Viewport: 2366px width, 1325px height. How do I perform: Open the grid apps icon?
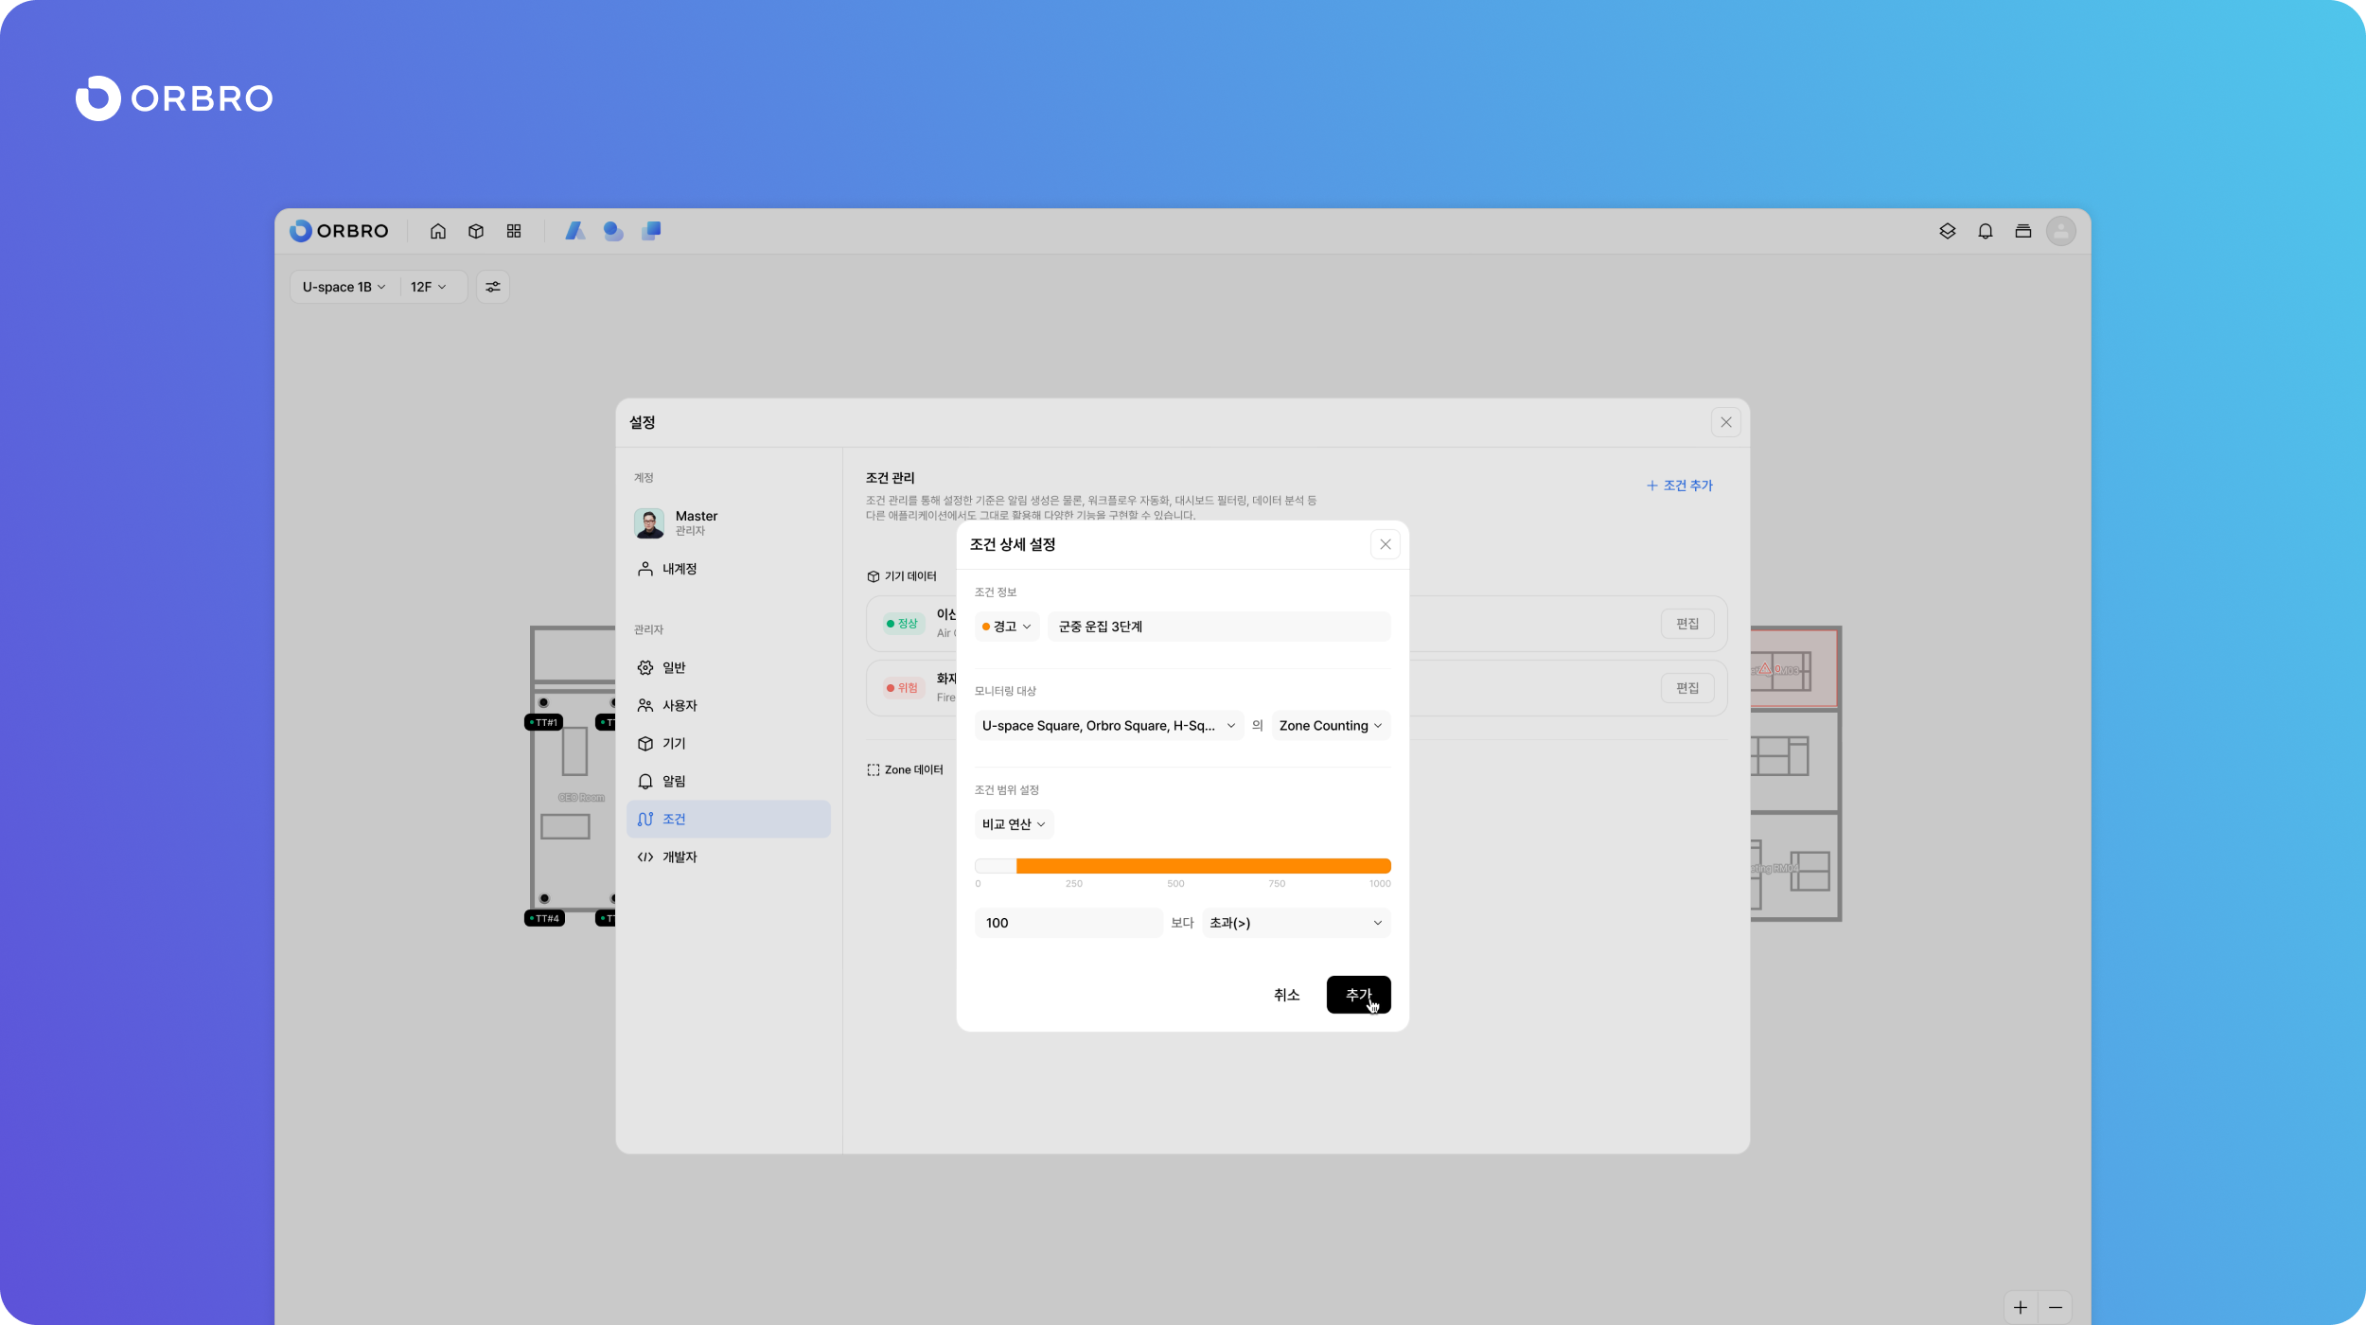[514, 231]
